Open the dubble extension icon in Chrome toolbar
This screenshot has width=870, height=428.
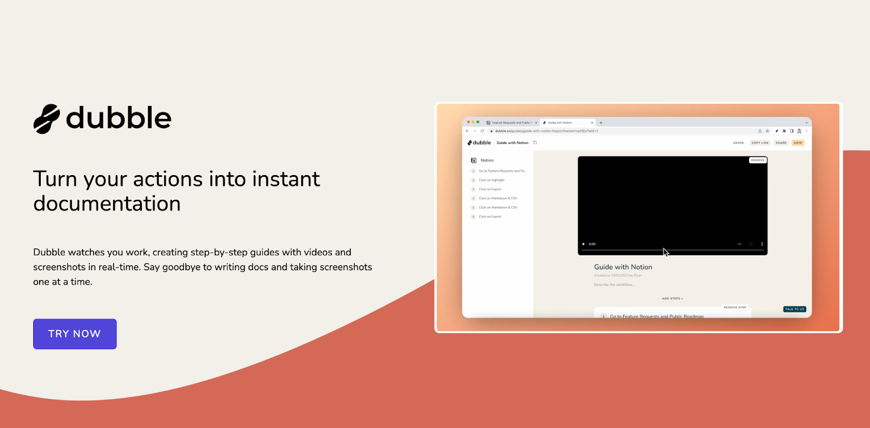click(776, 131)
